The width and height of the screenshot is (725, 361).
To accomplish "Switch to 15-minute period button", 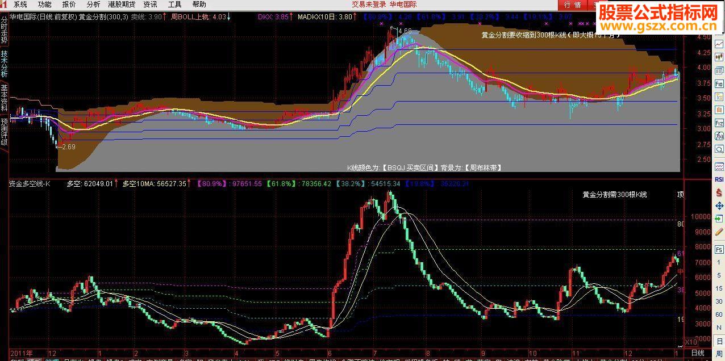I will [x=719, y=288].
